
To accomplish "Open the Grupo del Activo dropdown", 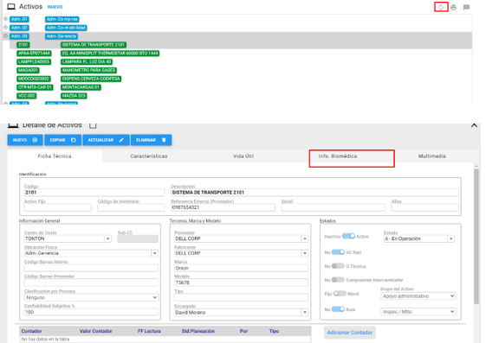I will [418, 296].
